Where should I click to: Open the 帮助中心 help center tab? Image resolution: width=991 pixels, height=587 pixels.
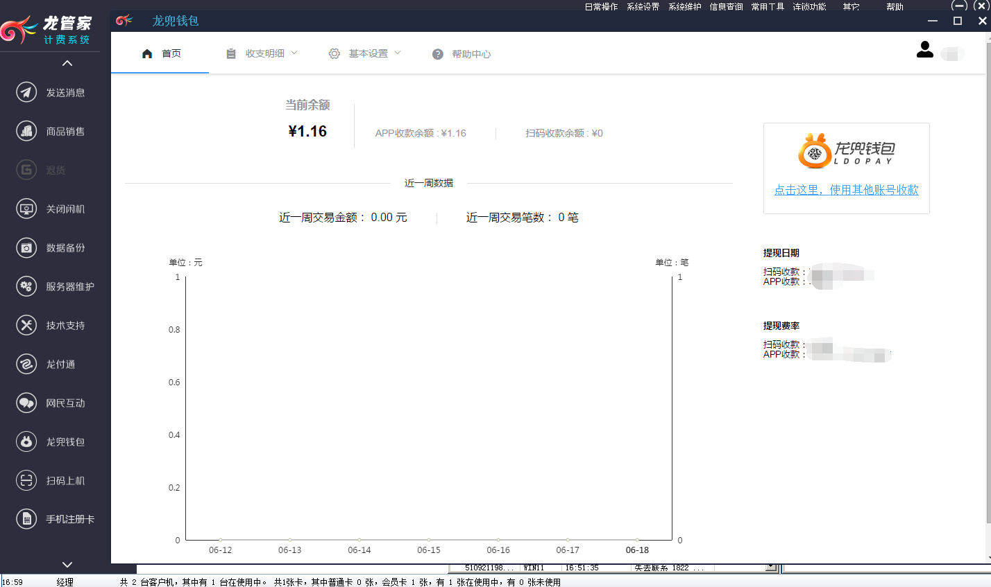point(461,54)
